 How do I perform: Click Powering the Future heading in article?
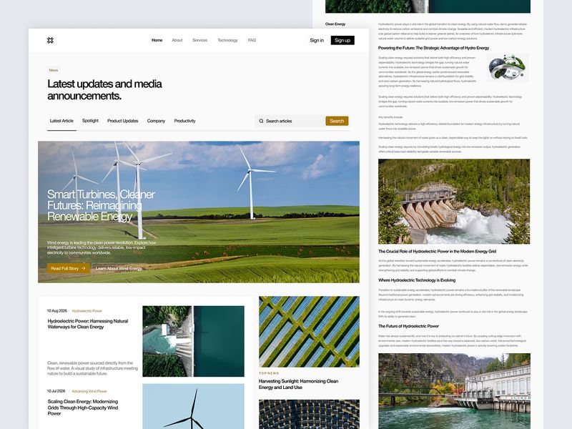coord(433,48)
